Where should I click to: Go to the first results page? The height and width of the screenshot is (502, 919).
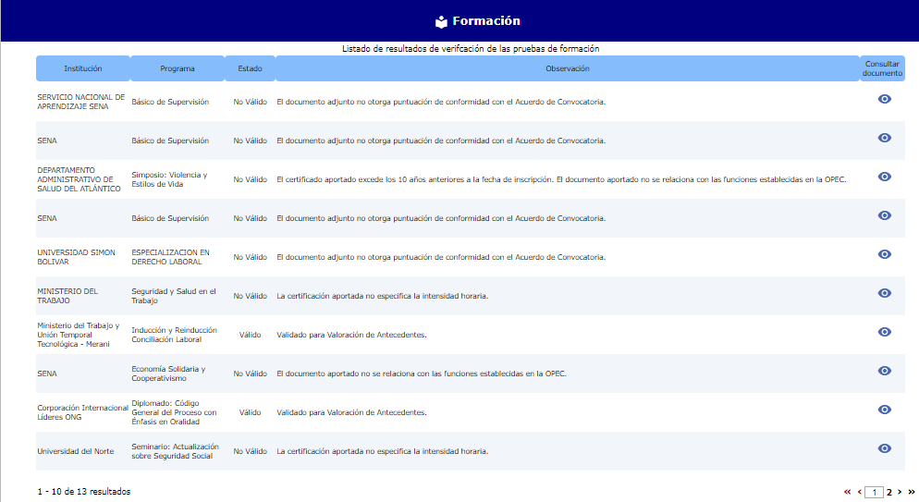pos(847,492)
